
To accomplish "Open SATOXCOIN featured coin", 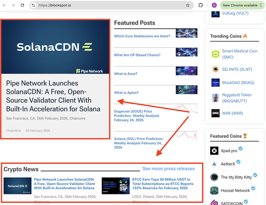I will pyautogui.click(x=231, y=203).
